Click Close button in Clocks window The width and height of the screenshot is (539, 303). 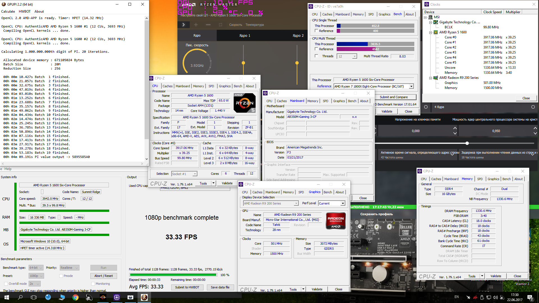tap(526, 98)
